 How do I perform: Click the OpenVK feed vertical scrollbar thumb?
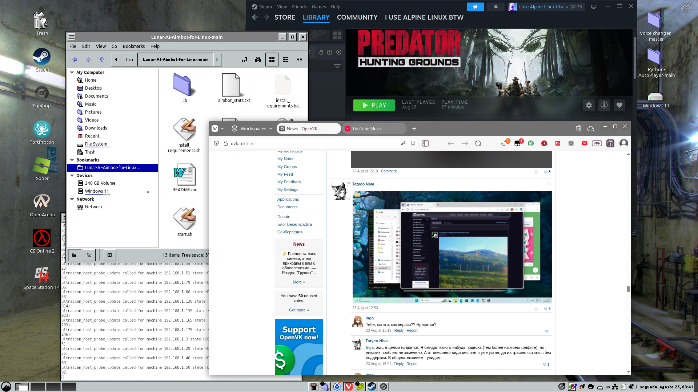click(628, 289)
